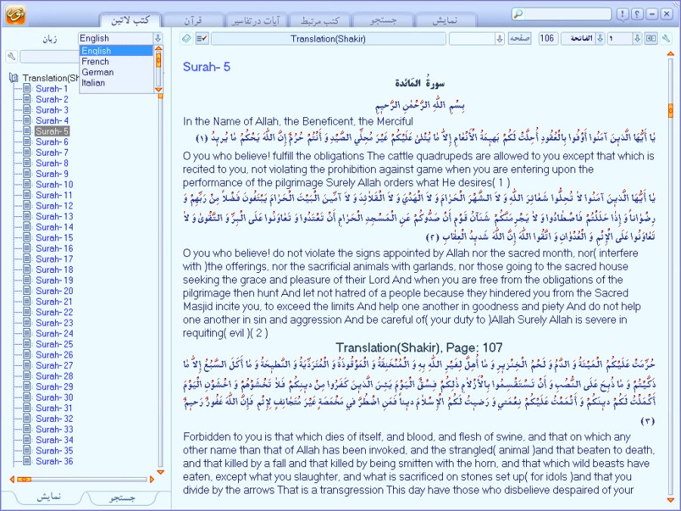Image resolution: width=681 pixels, height=511 pixels.
Task: Click the document icon beside Surah- 28
Action: click(27, 376)
